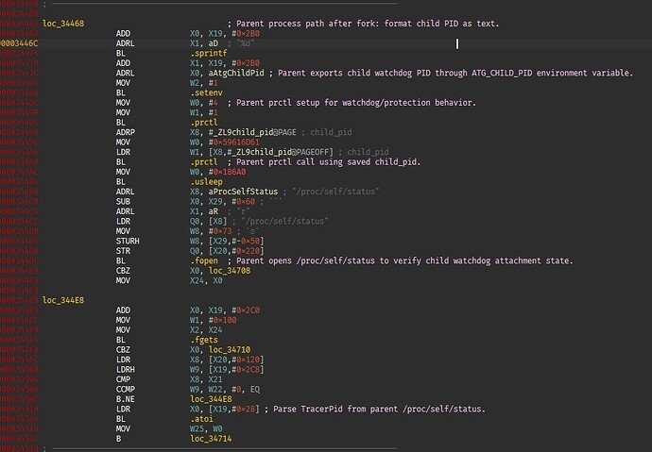Follow the loc_34708 branch target
The width and height of the screenshot is (652, 452).
pyautogui.click(x=230, y=271)
